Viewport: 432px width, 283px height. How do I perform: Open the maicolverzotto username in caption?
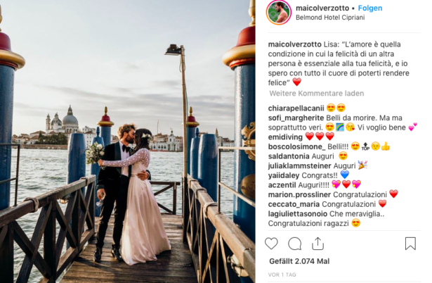[x=294, y=44]
